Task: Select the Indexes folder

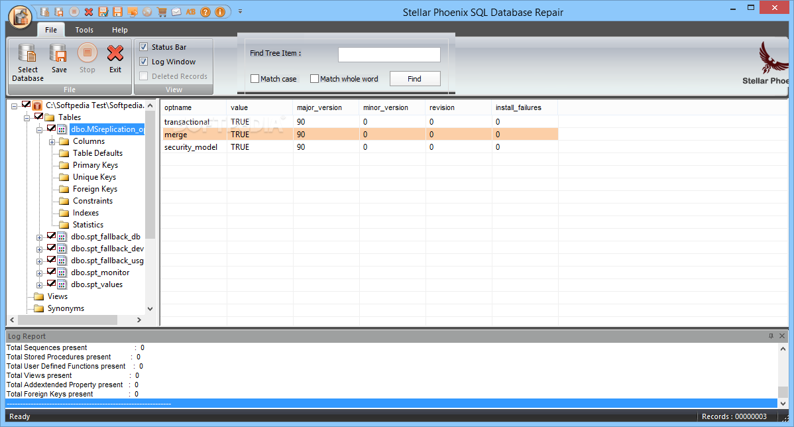Action: [85, 213]
